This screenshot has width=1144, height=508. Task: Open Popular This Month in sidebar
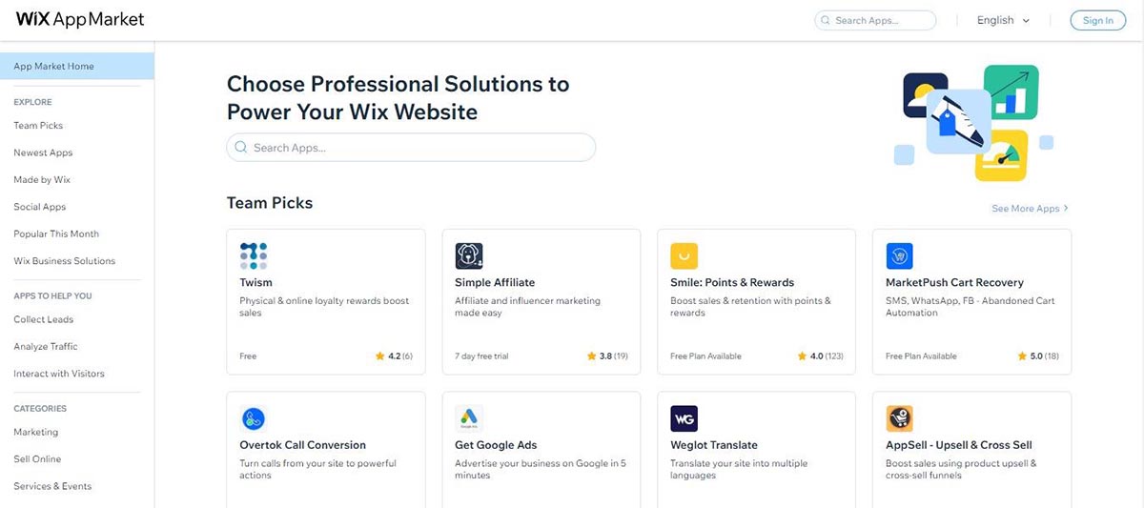point(56,234)
